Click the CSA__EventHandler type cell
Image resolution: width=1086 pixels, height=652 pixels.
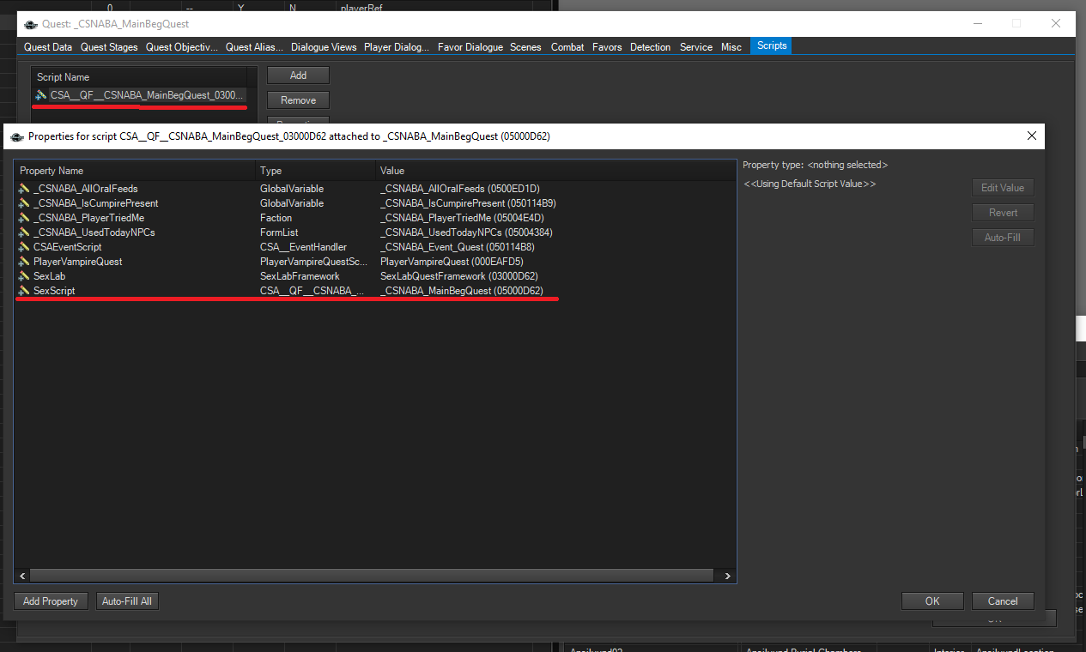click(x=303, y=247)
